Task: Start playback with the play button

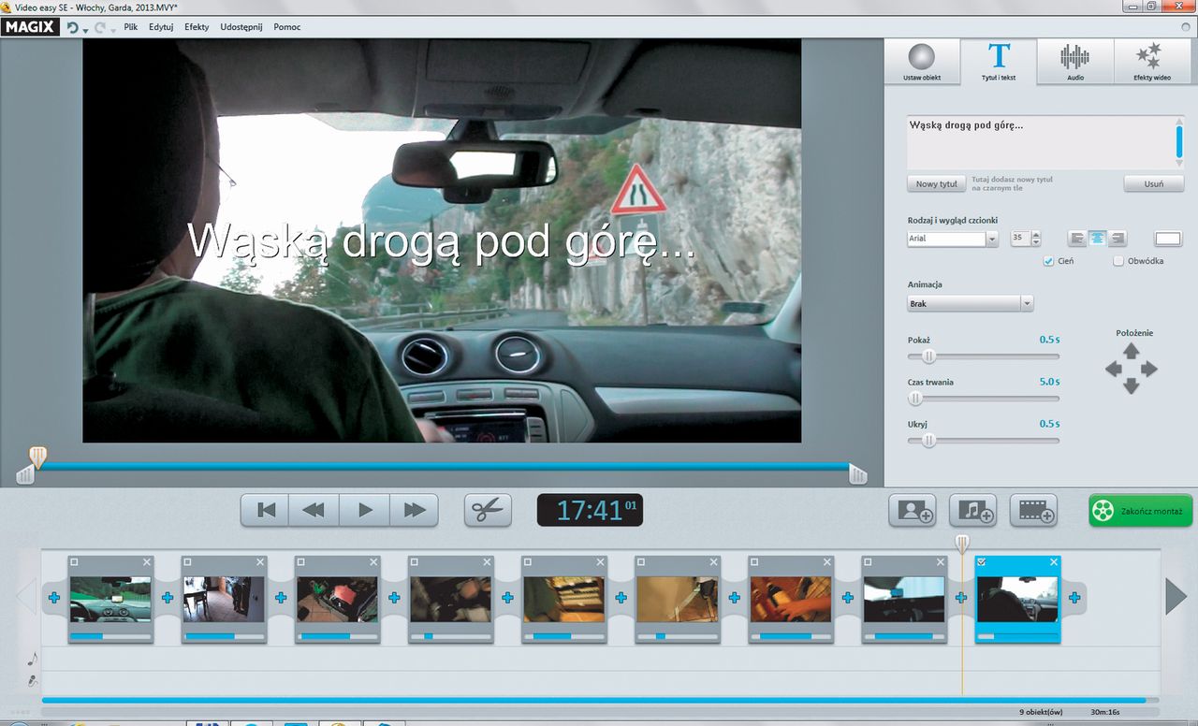Action: (364, 510)
